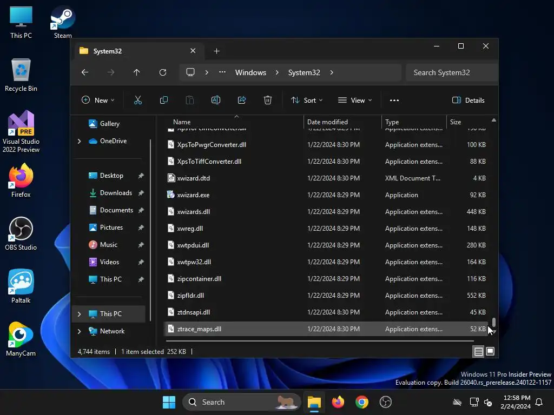This screenshot has height=415, width=554.
Task: Select the Firefox desktop shortcut
Action: [21, 180]
